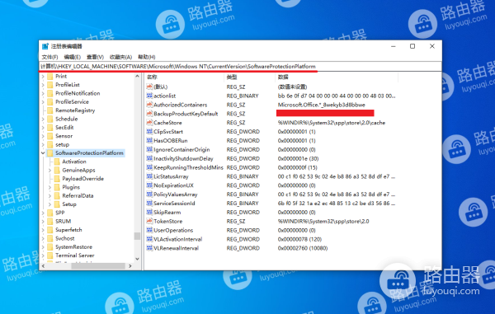Select the PayloadOverride subkey
The width and height of the screenshot is (495, 314).
(x=82, y=179)
